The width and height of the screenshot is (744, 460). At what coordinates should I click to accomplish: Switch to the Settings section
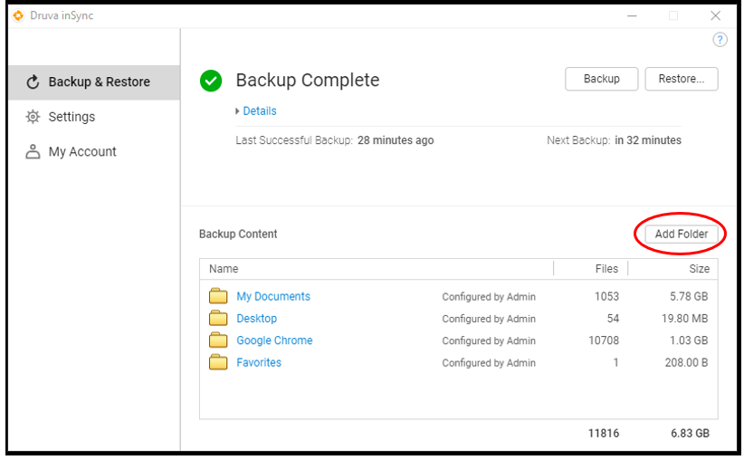coord(72,117)
